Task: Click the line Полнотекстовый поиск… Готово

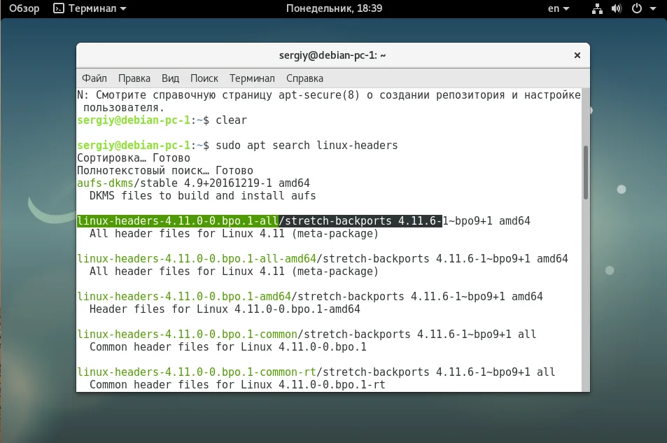Action: coord(165,171)
